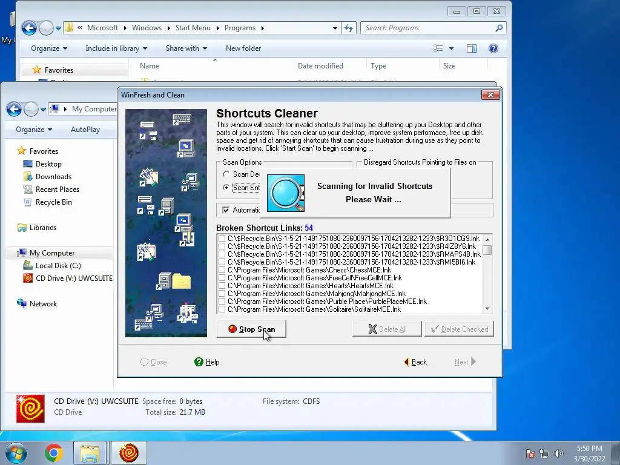The height and width of the screenshot is (465, 620).
Task: Open view options dropdown arrow
Action: click(x=451, y=48)
